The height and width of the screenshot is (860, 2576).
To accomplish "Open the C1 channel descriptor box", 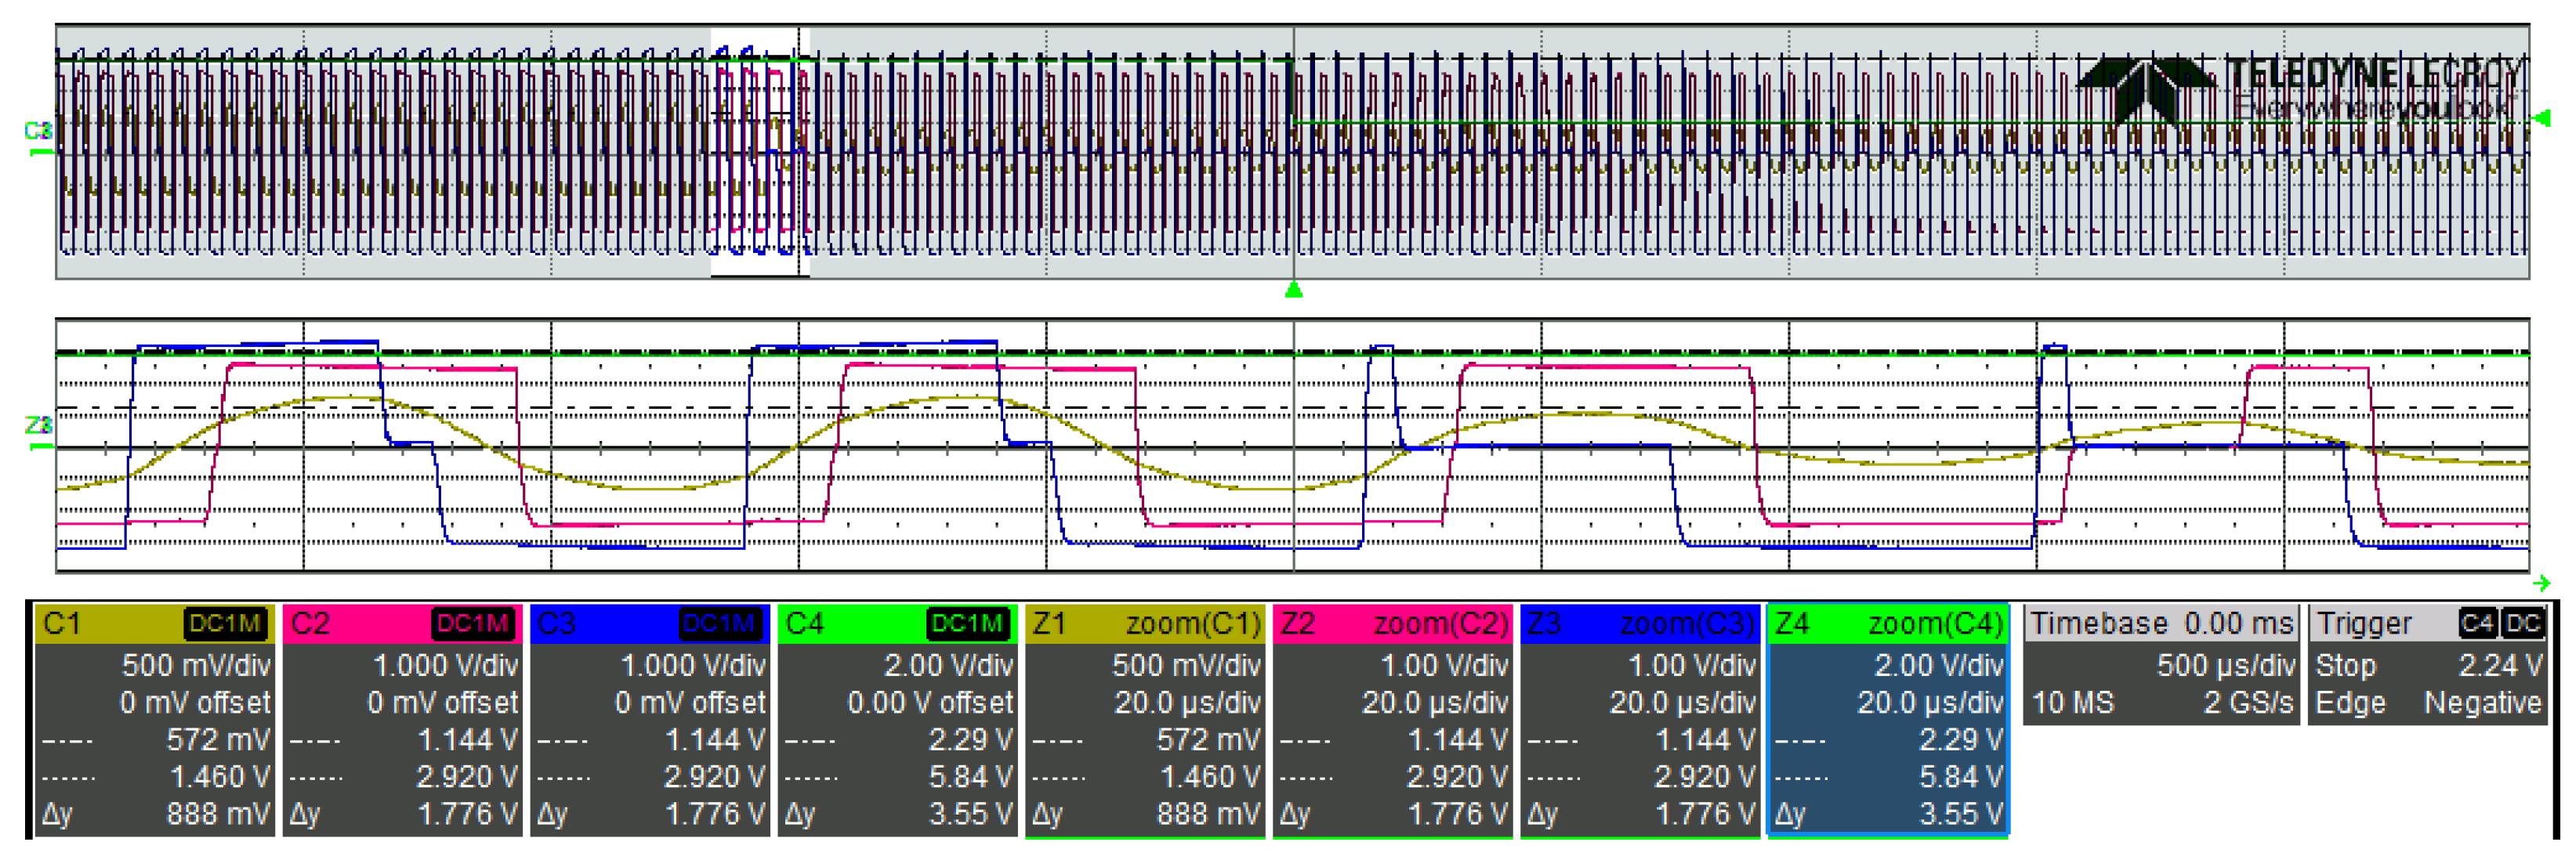I will (154, 719).
